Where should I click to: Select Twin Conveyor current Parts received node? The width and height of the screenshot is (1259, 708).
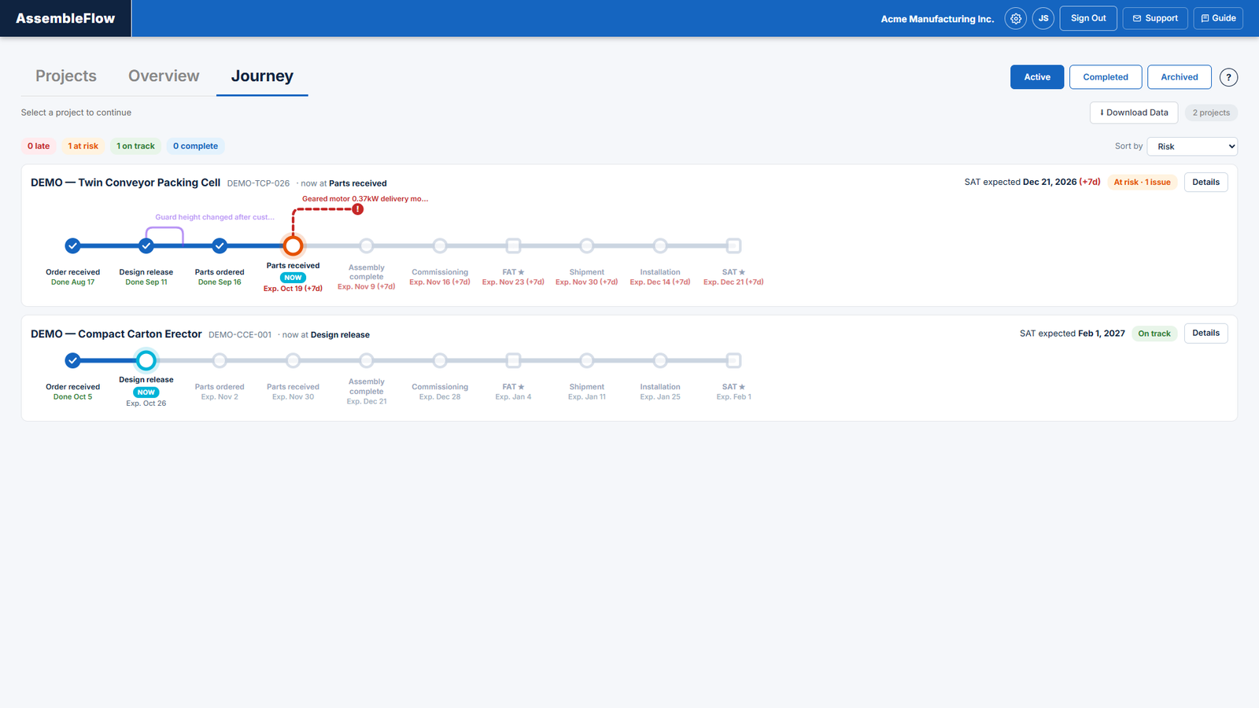(x=293, y=245)
